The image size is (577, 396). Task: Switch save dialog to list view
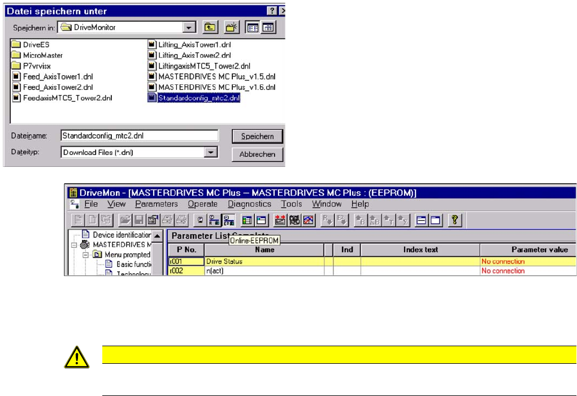coord(253,27)
